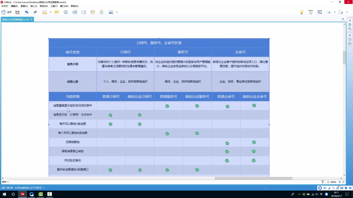The image size is (353, 198).
Task: Open the Windows notification center icon
Action: coord(347,194)
